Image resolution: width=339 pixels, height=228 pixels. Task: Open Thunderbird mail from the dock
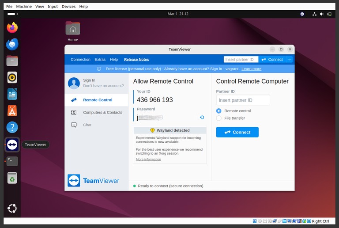[12, 44]
